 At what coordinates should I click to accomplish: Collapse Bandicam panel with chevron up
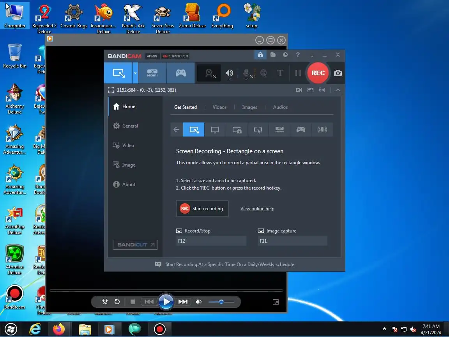[x=338, y=90]
